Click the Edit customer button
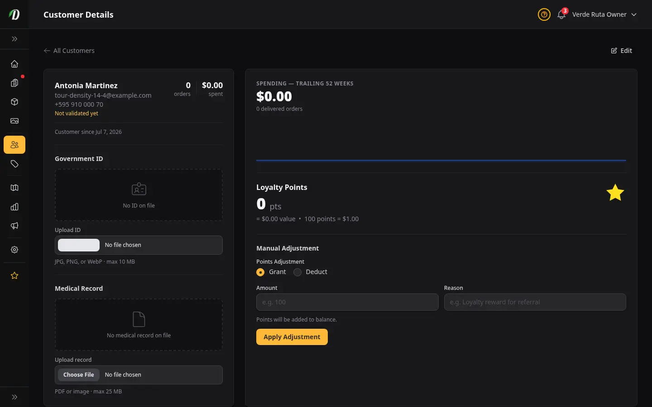The height and width of the screenshot is (407, 652). coord(622,51)
